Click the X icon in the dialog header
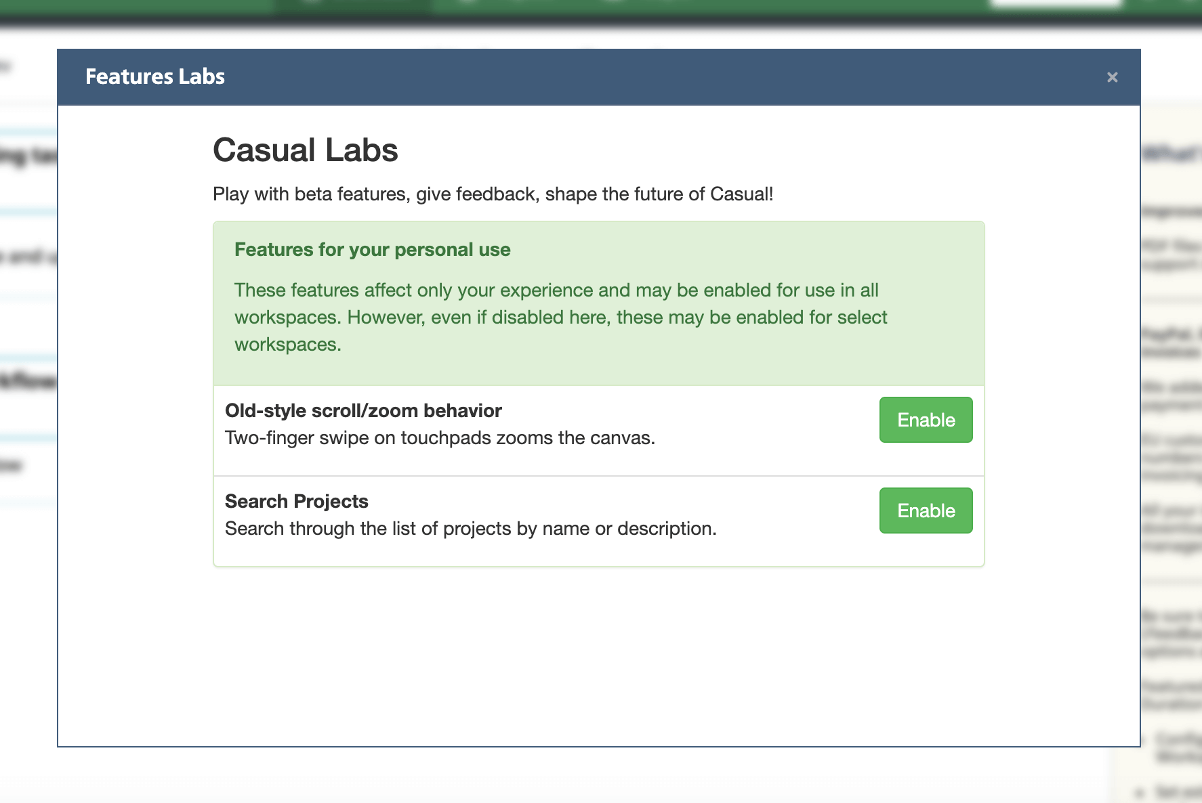1202x803 pixels. pos(1112,77)
